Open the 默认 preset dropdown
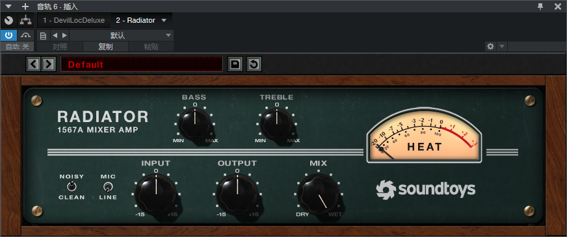The width and height of the screenshot is (567, 237). pyautogui.click(x=122, y=36)
